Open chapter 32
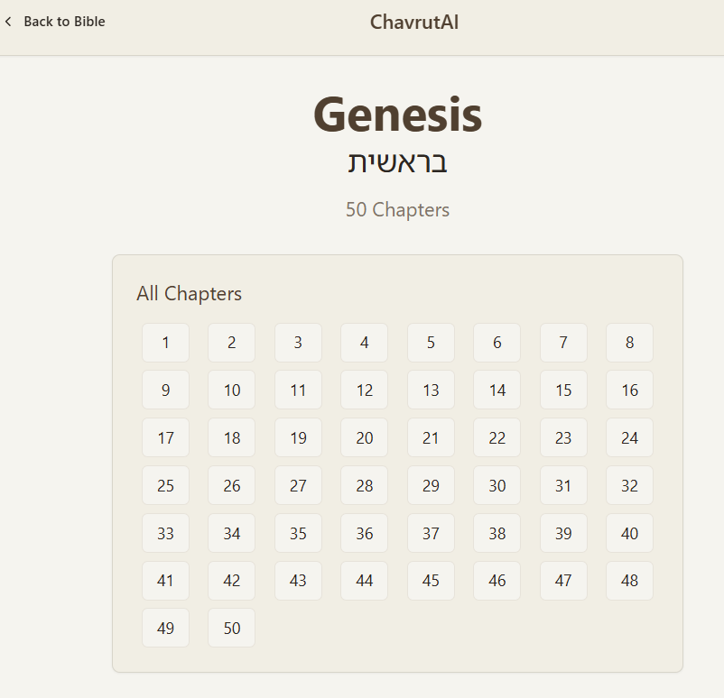Viewport: 724px width, 698px height. [630, 485]
